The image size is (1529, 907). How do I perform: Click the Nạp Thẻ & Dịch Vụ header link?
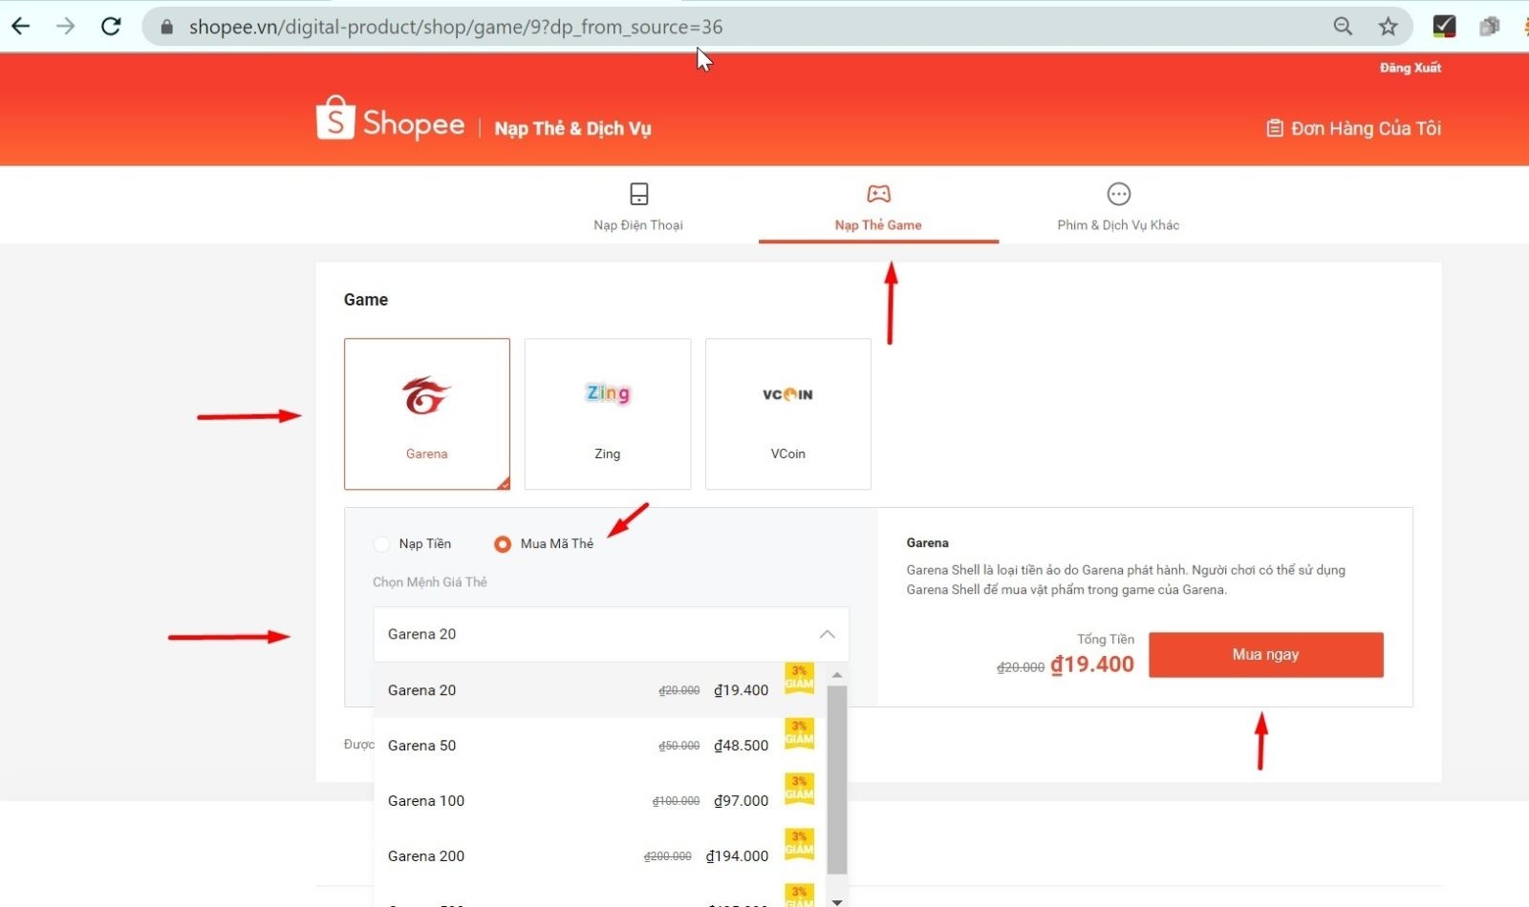(x=572, y=128)
